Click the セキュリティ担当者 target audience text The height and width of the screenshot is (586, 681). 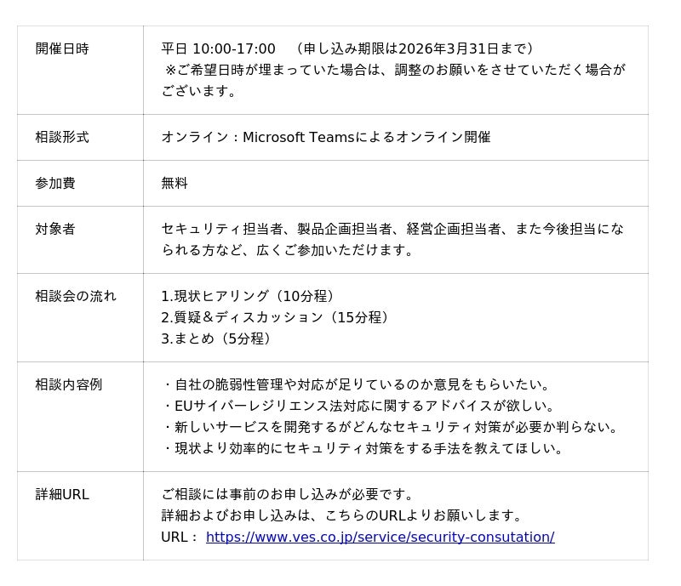pos(392,229)
